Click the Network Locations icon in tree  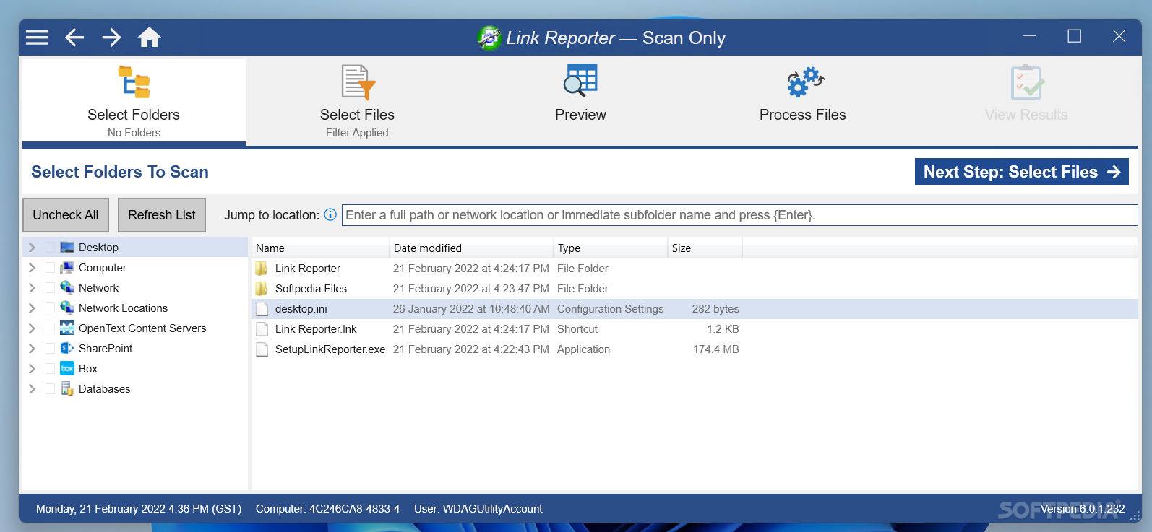(x=67, y=308)
